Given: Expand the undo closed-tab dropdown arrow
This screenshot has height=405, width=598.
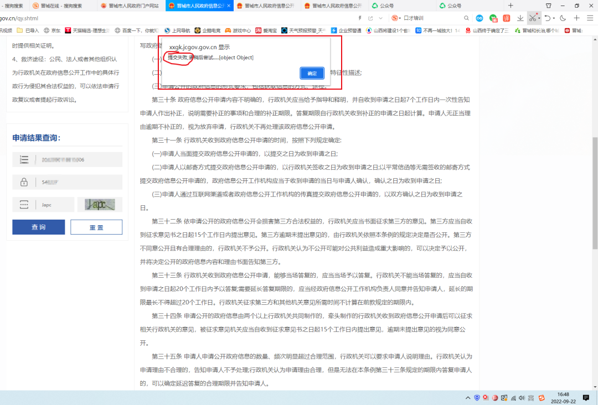Looking at the screenshot, I should 554,18.
